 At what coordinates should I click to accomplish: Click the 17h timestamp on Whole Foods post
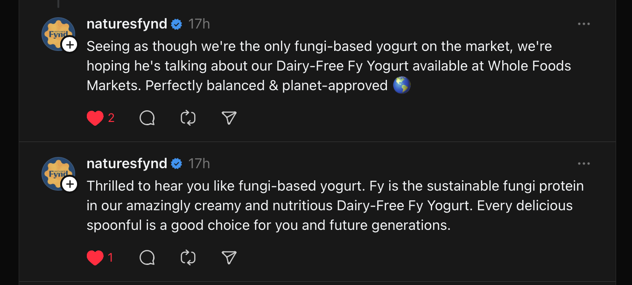coord(199,24)
